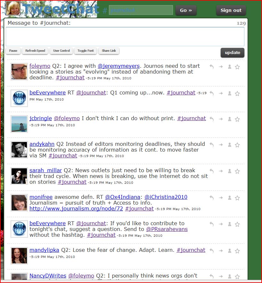This screenshot has width=262, height=283.
Task: Reply to mandylipka's fear of change tweet
Action: point(212,251)
